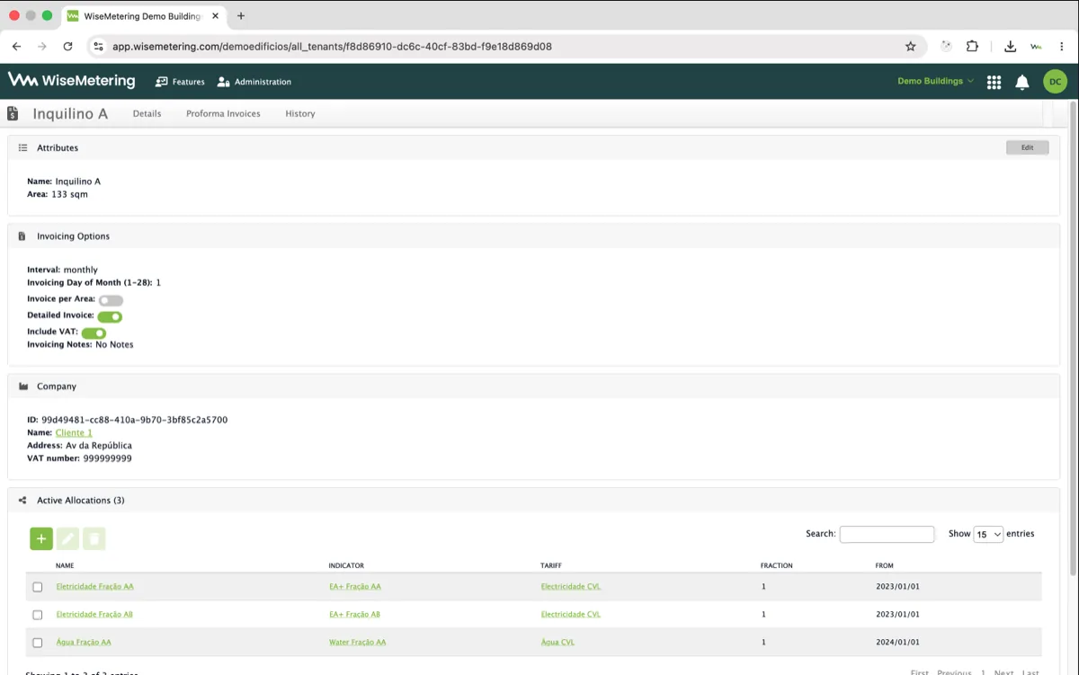
Task: Close the WiseMetering Demo Buildings tab
Action: click(x=216, y=16)
